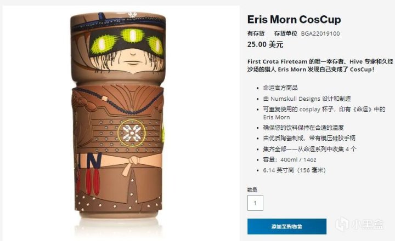Click the Eris Morn CosCup title
The height and width of the screenshot is (241, 395).
[294, 20]
